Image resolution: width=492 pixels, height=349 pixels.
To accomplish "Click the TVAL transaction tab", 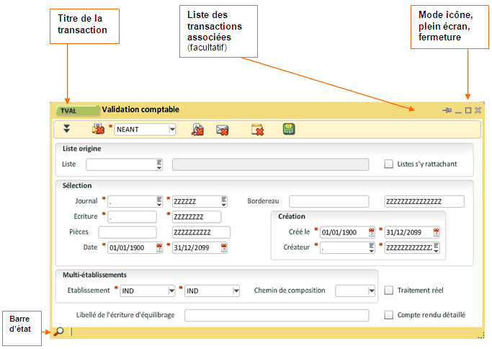I will 76,111.
